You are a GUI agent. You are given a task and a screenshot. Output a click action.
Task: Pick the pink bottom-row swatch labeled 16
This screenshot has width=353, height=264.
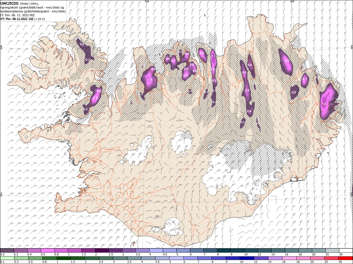pos(290,258)
